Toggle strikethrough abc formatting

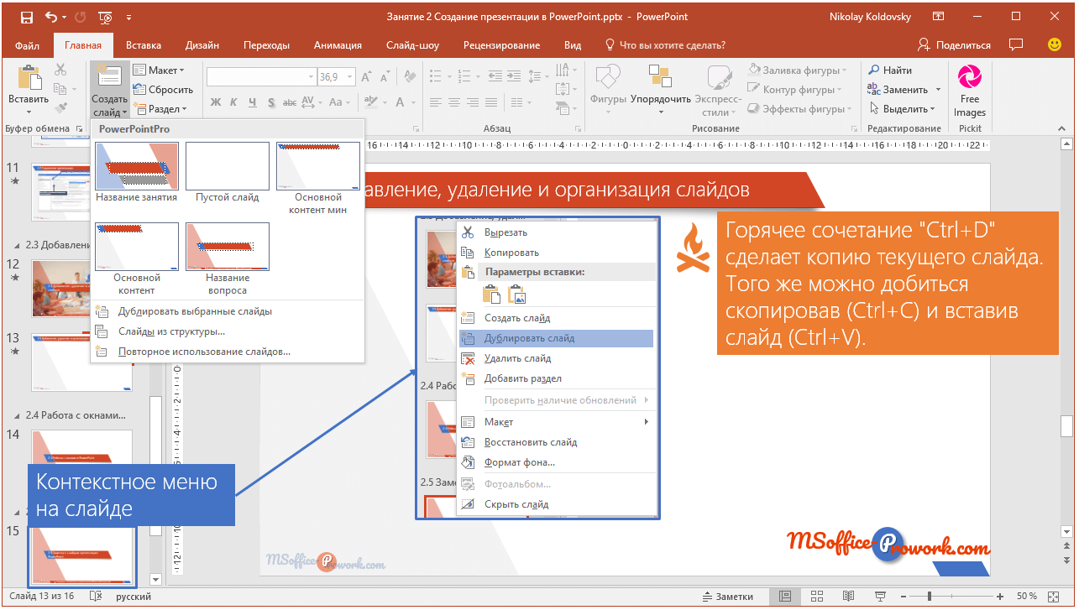pyautogui.click(x=289, y=102)
